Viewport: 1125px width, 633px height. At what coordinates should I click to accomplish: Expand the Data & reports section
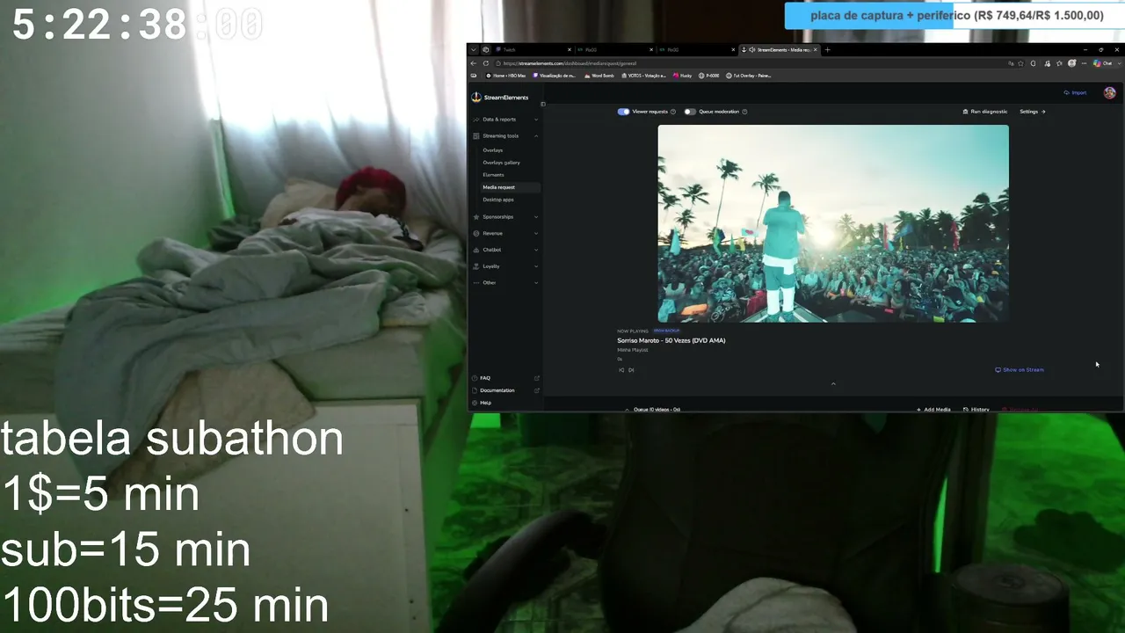[x=536, y=119]
